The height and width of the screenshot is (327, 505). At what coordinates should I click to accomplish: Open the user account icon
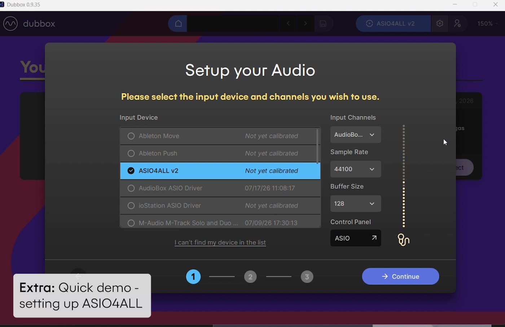tap(457, 23)
